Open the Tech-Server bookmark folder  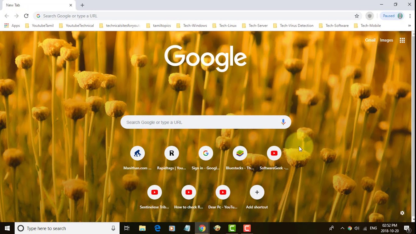[x=255, y=26]
